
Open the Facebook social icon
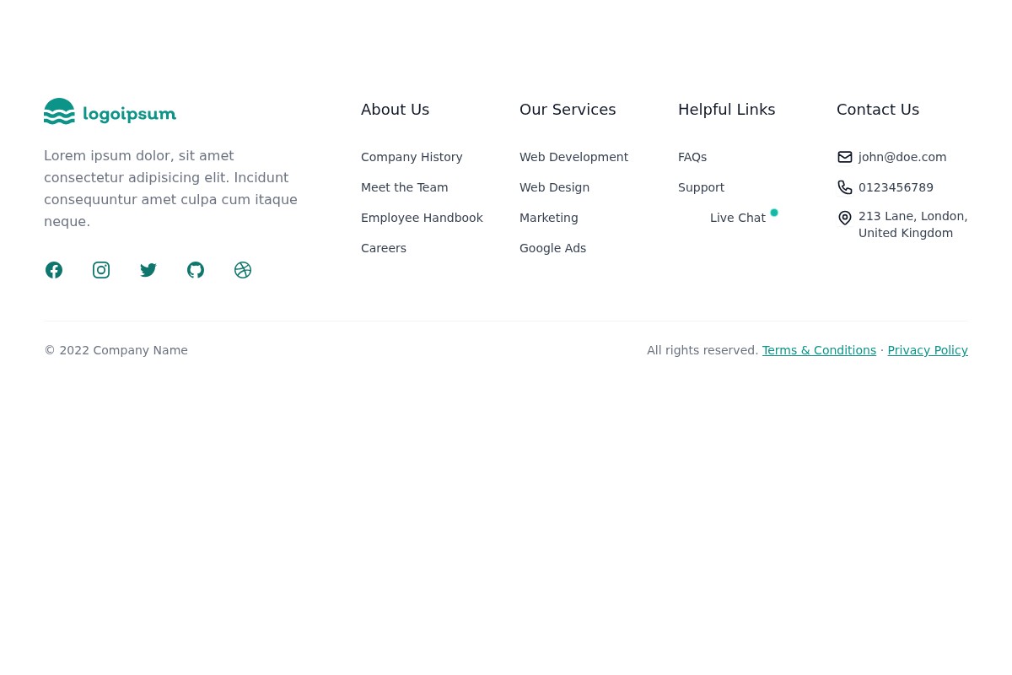coord(54,270)
